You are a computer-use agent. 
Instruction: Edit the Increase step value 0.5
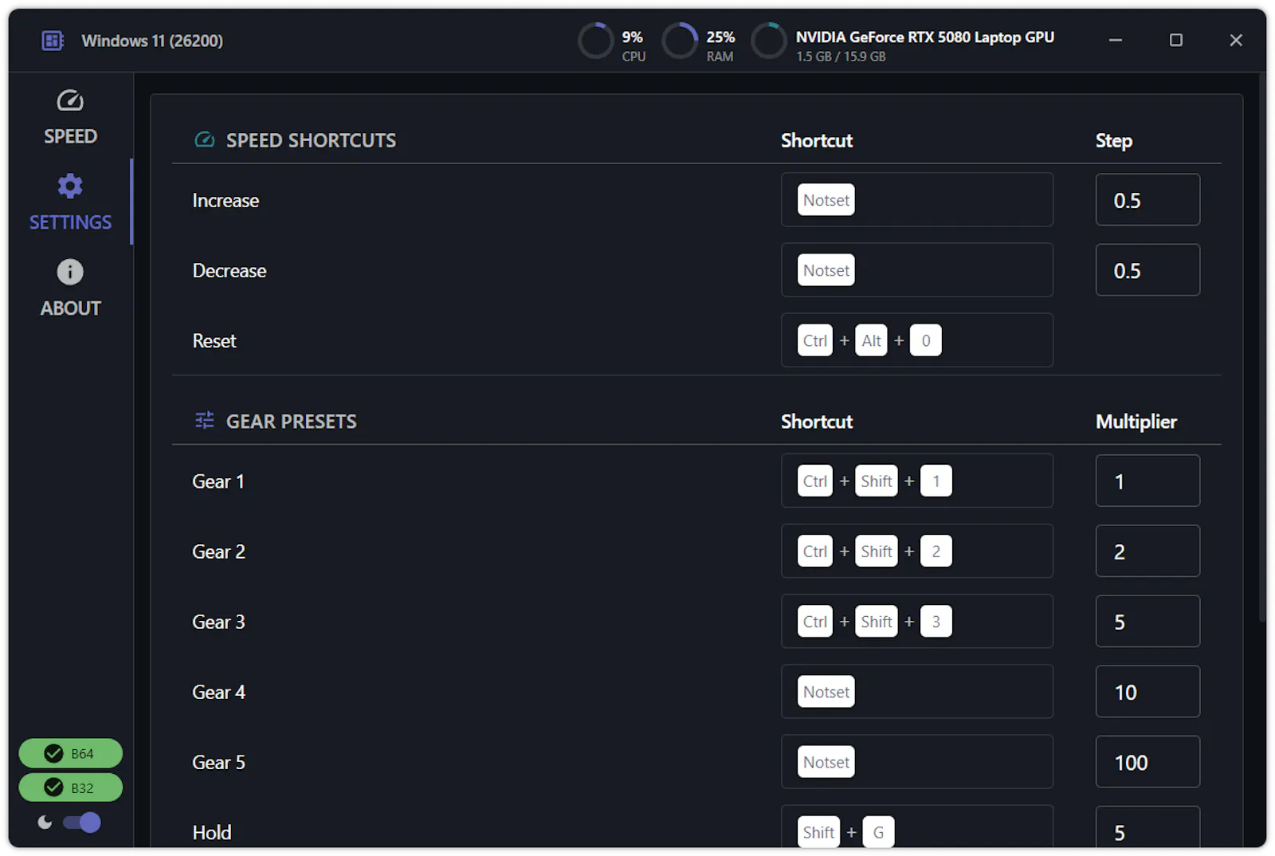coord(1147,200)
